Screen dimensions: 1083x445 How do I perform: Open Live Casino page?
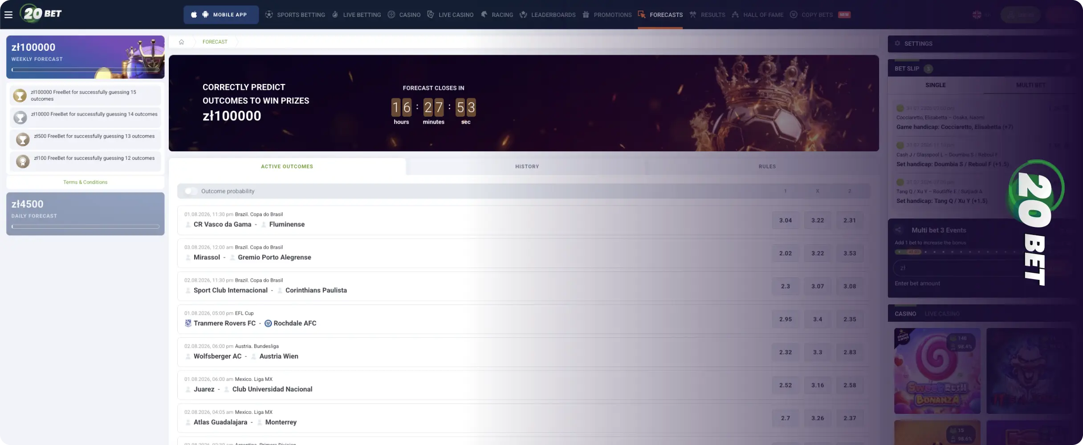click(x=450, y=15)
